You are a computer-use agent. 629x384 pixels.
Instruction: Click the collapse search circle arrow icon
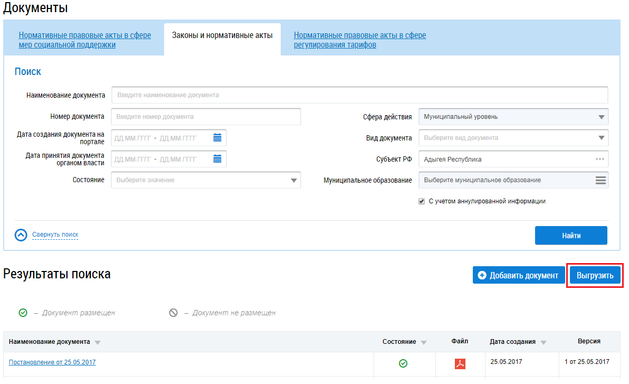(x=21, y=235)
